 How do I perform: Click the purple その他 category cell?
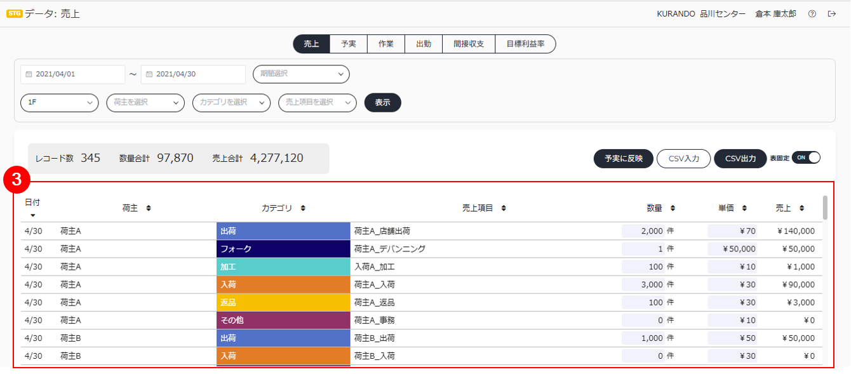coord(283,320)
